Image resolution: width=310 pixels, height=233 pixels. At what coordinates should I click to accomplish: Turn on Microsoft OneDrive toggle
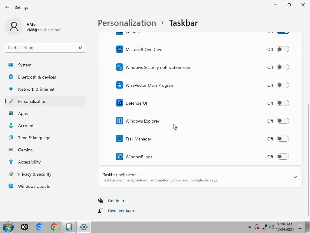283,49
